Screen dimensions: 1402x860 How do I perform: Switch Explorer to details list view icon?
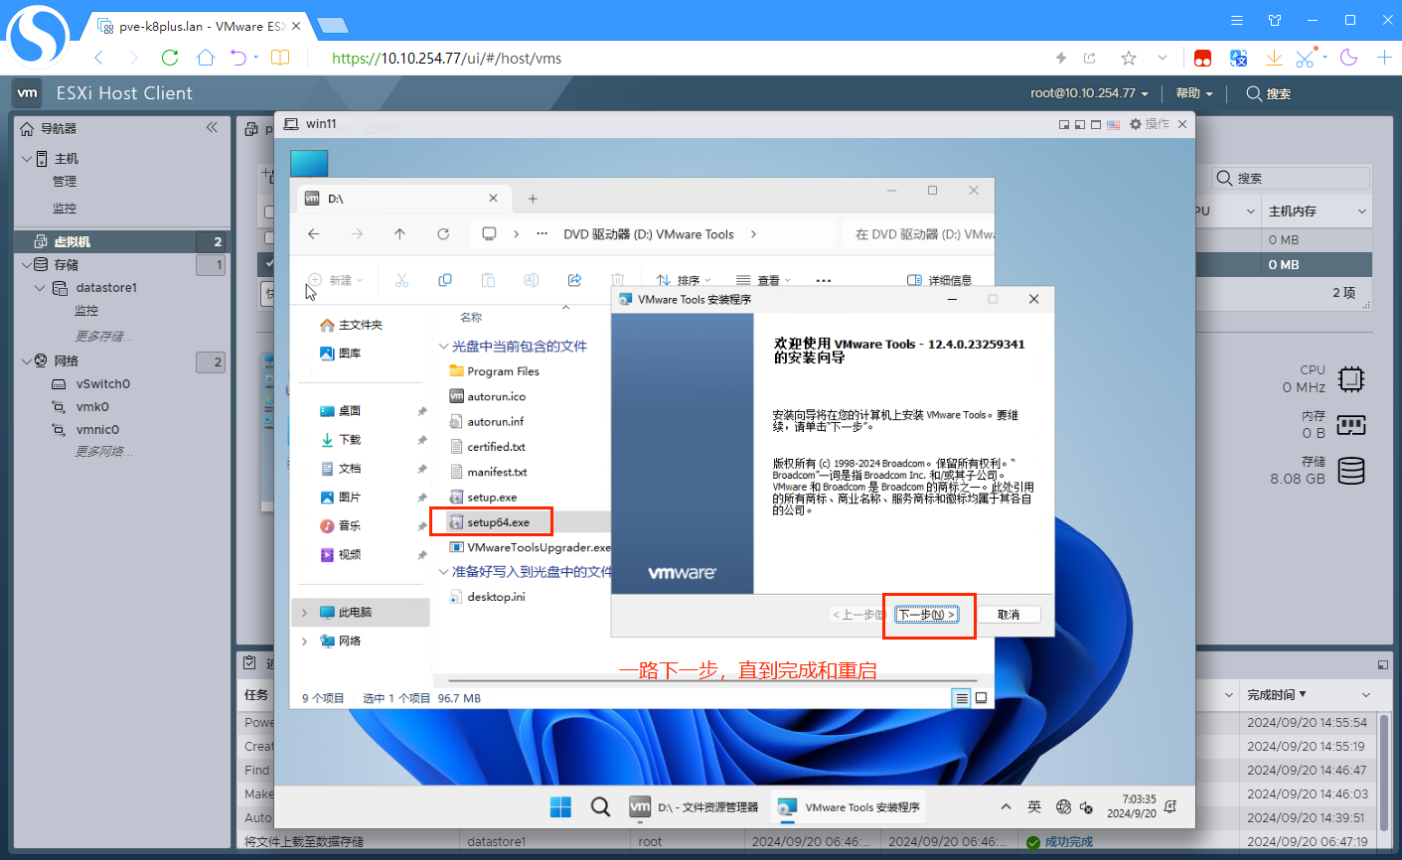pyautogui.click(x=962, y=698)
